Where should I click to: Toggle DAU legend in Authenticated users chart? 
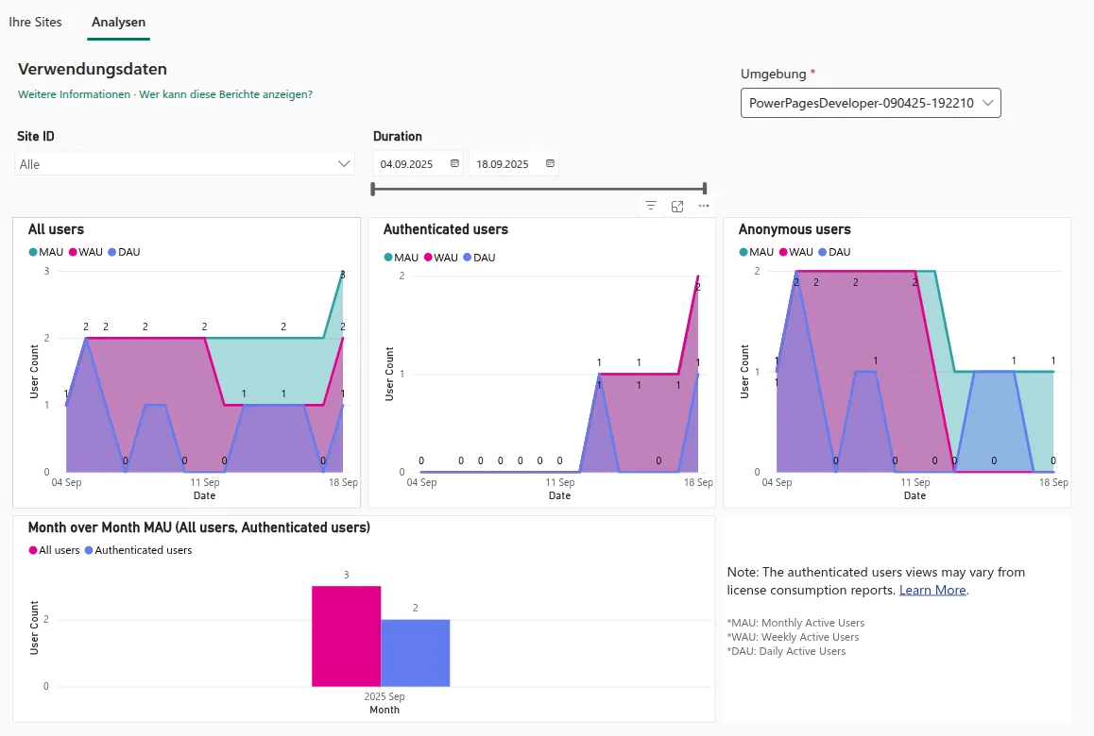click(479, 258)
